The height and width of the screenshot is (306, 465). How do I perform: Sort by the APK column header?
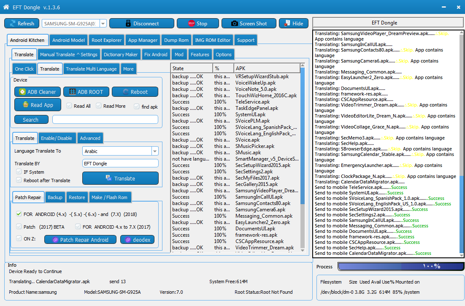(267, 68)
